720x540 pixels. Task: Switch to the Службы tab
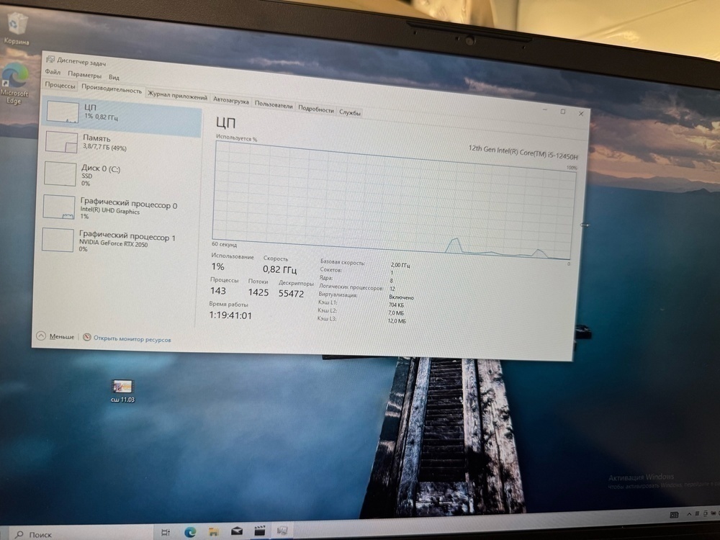[350, 112]
